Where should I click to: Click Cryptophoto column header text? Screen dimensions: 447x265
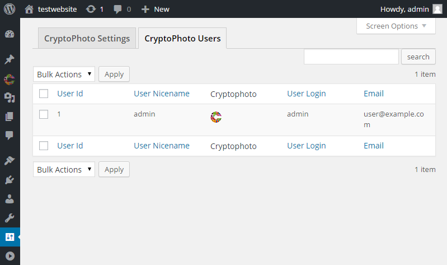233,94
